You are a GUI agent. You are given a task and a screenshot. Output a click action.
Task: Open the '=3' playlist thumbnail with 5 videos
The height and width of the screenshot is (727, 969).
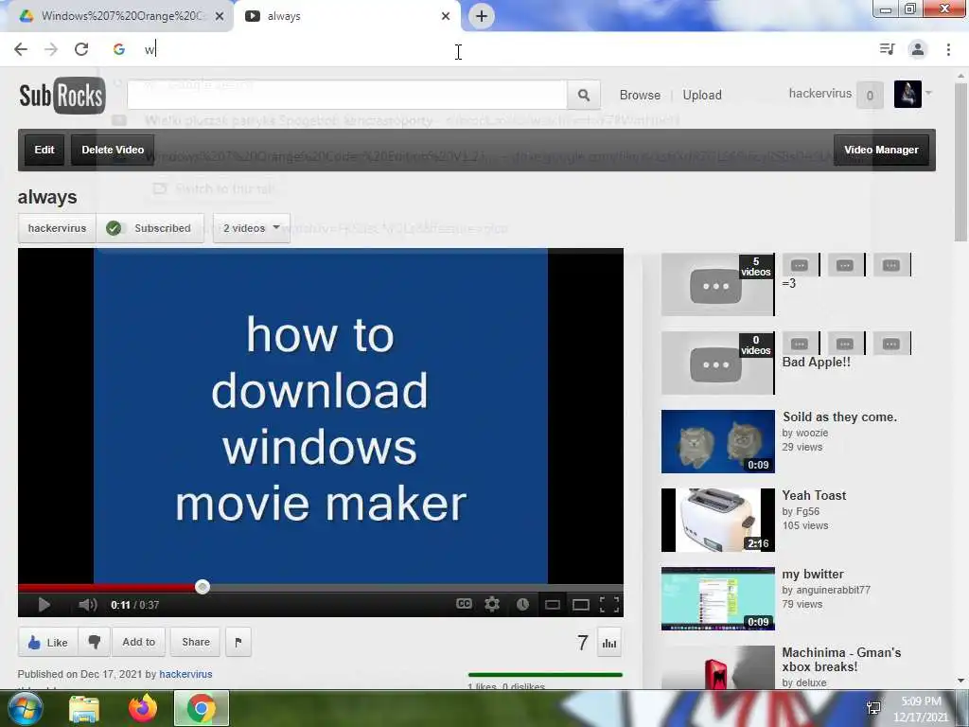pos(718,284)
